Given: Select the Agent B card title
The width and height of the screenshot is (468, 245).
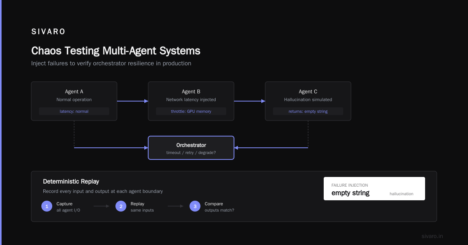Looking at the screenshot, I should click(x=191, y=92).
